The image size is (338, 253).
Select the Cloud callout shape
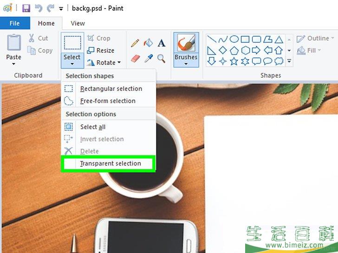(x=279, y=61)
